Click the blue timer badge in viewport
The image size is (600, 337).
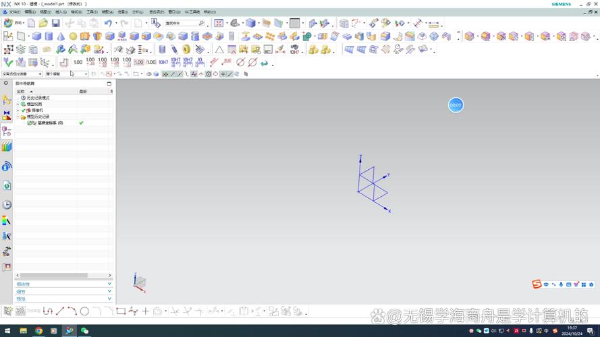[x=456, y=105]
